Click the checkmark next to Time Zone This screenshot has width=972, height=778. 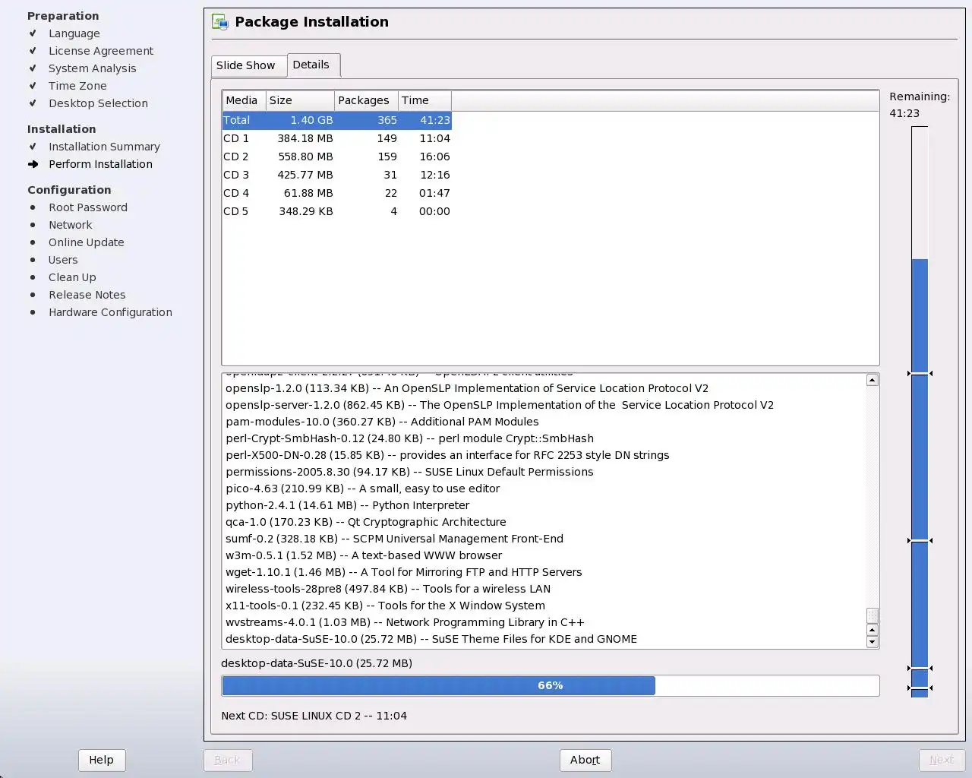[33, 86]
